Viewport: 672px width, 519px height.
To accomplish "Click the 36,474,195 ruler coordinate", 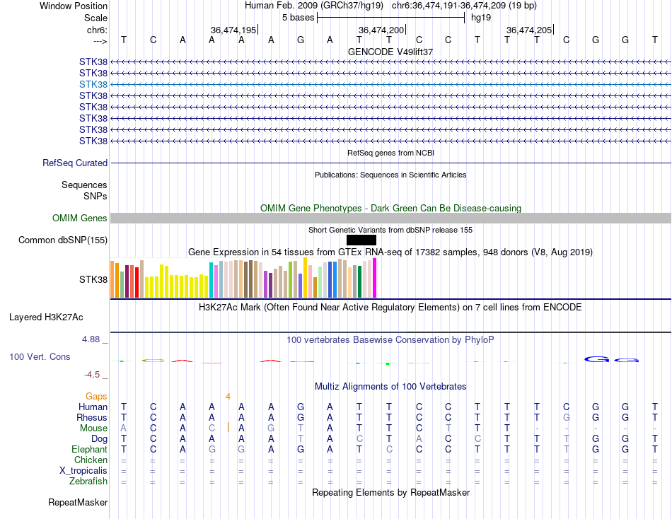I will click(x=233, y=30).
